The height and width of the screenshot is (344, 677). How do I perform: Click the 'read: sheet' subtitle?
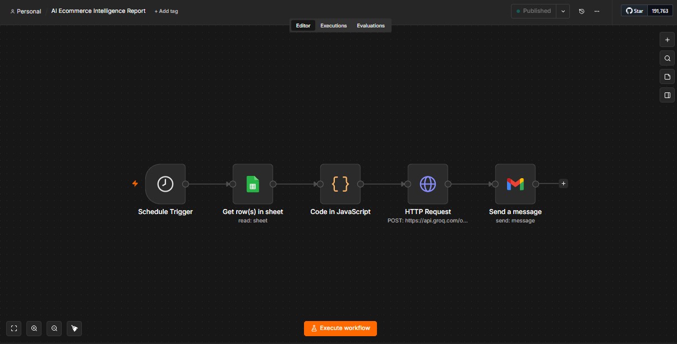click(253, 221)
